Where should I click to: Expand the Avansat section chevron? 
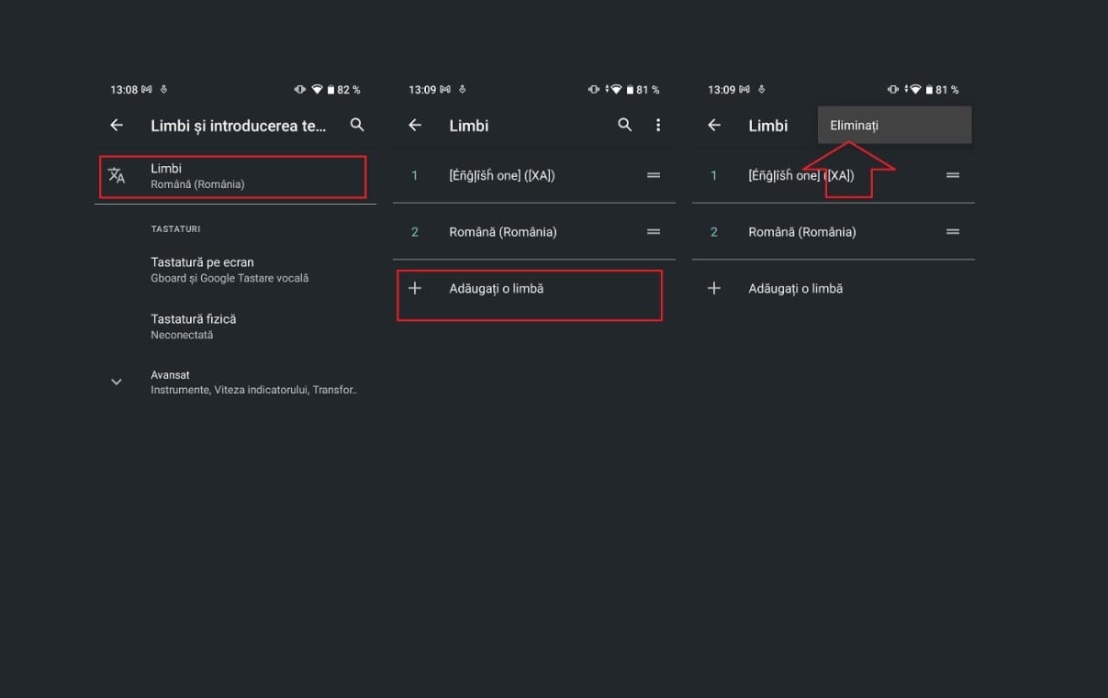[117, 382]
